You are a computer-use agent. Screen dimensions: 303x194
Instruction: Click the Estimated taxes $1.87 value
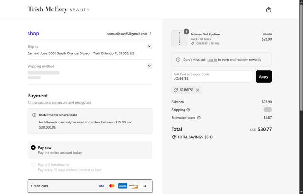267,118
